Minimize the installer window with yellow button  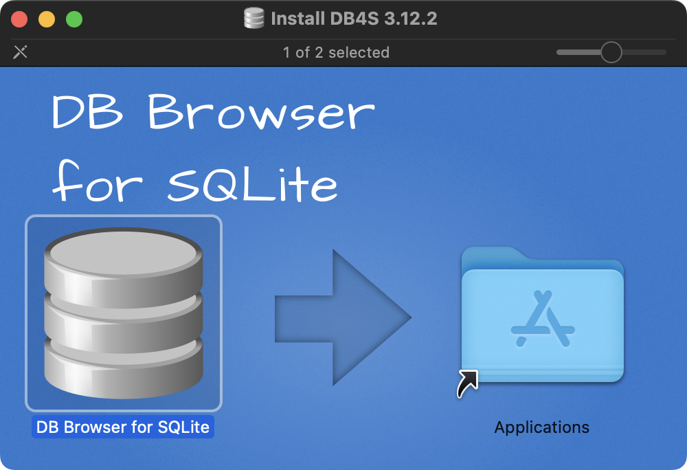click(x=47, y=19)
